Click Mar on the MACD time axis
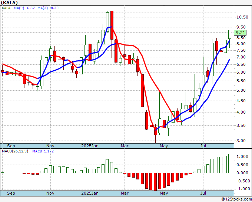This screenshot has width=252, height=202. [x=125, y=193]
